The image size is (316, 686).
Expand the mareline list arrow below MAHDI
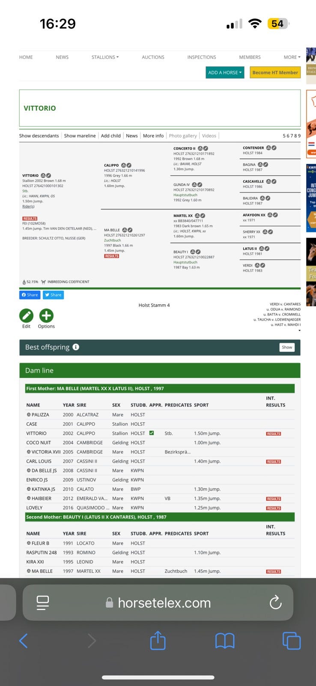[299, 331]
